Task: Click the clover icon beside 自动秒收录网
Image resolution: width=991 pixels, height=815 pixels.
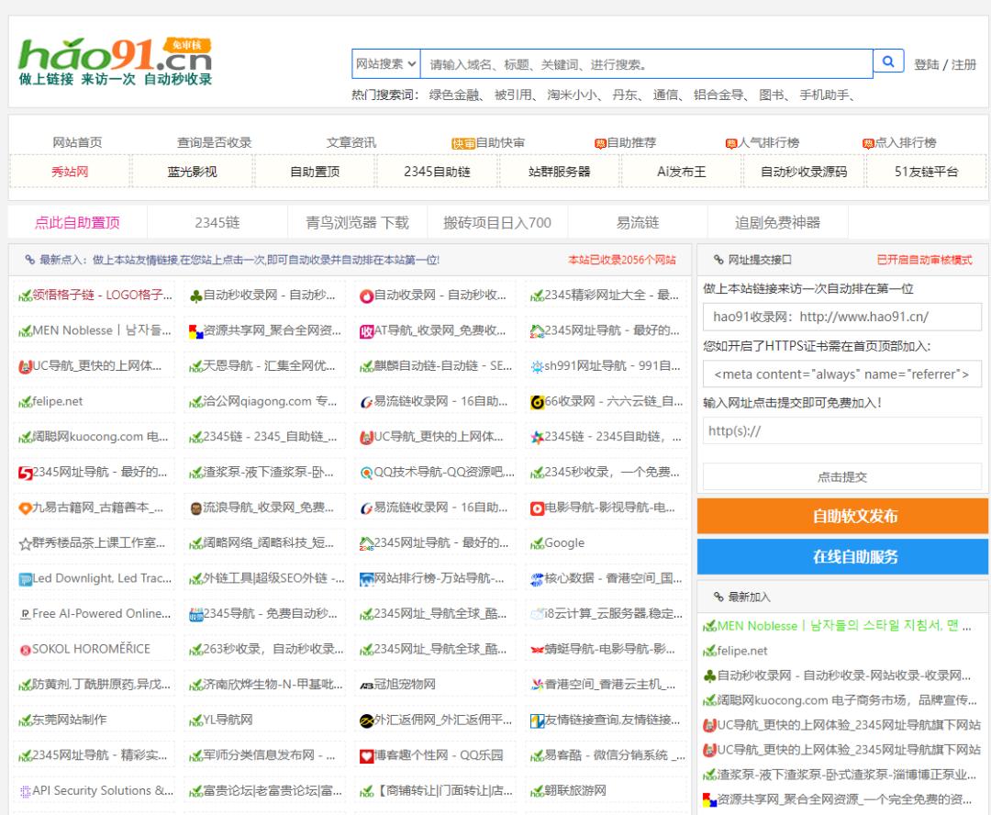Action: [x=195, y=296]
